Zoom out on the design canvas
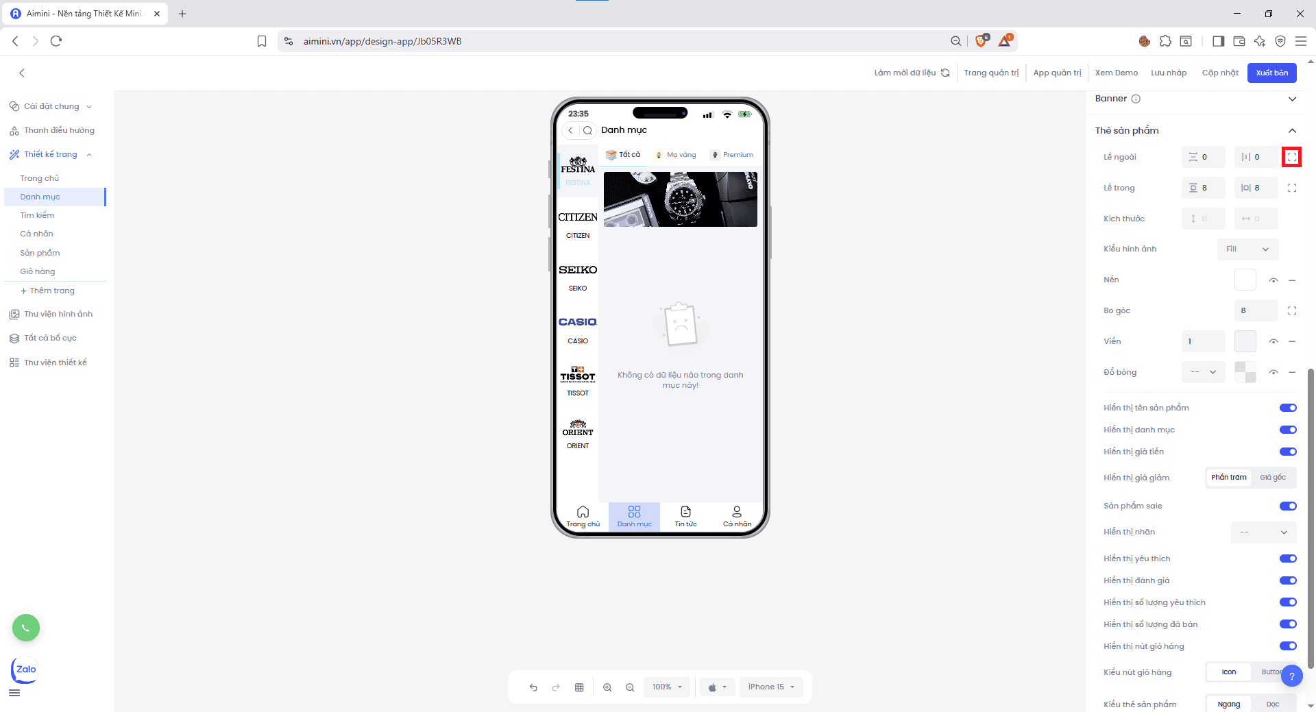This screenshot has width=1316, height=712. (630, 687)
